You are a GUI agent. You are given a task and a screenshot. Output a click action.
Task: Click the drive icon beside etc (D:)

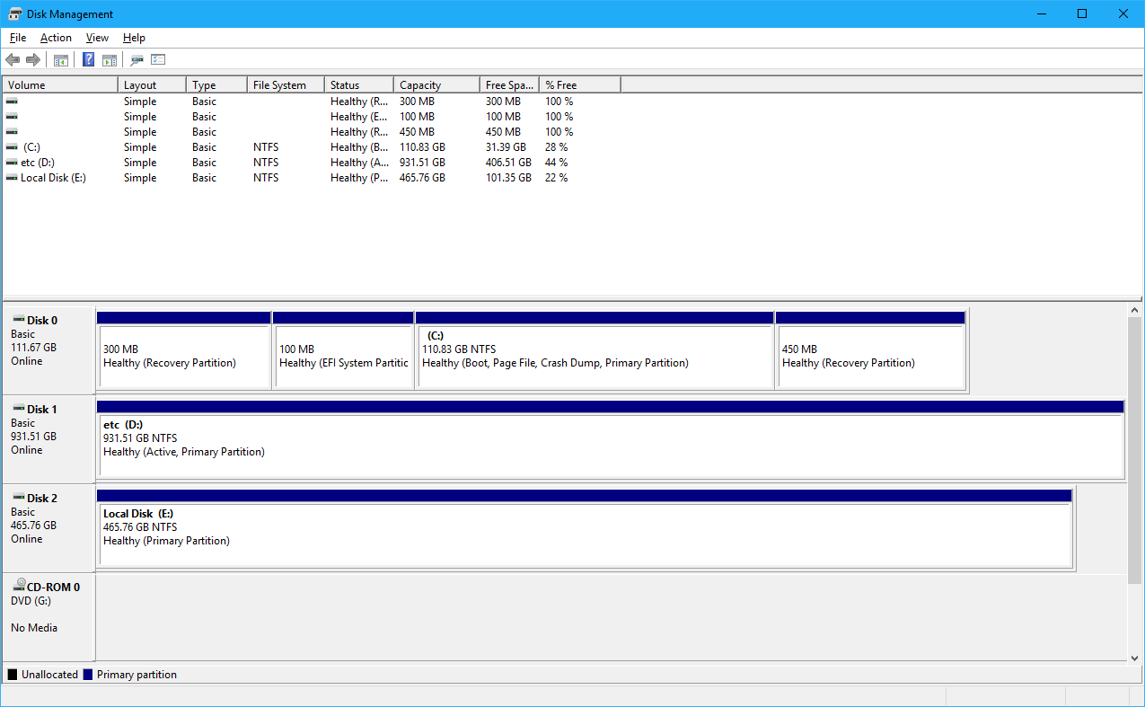coord(12,163)
